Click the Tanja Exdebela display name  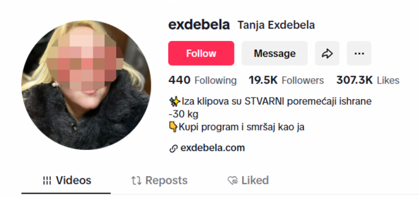click(276, 25)
